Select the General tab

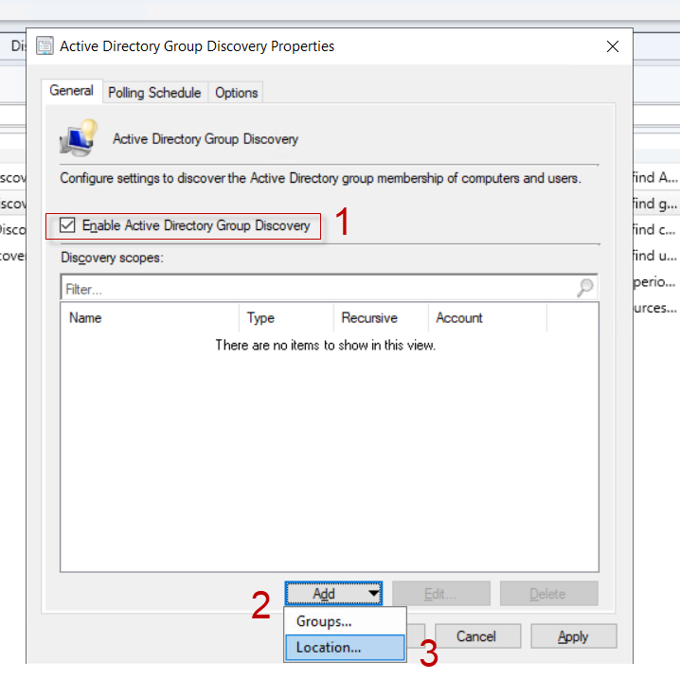[x=72, y=91]
